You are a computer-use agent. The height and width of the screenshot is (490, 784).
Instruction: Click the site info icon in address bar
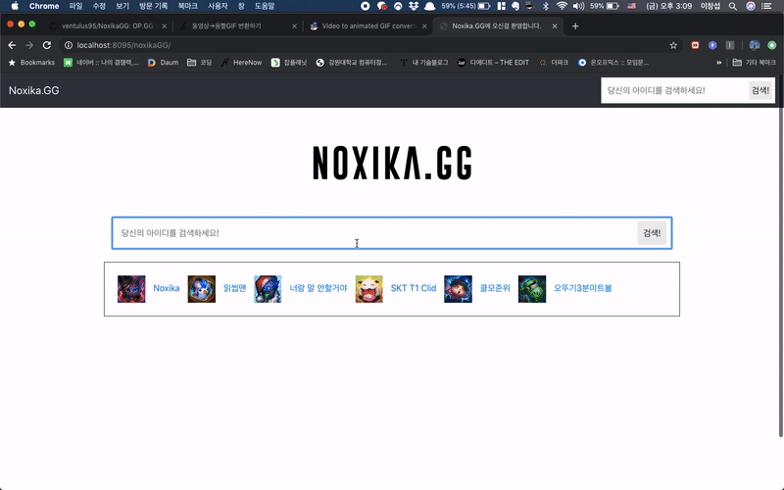[69, 45]
